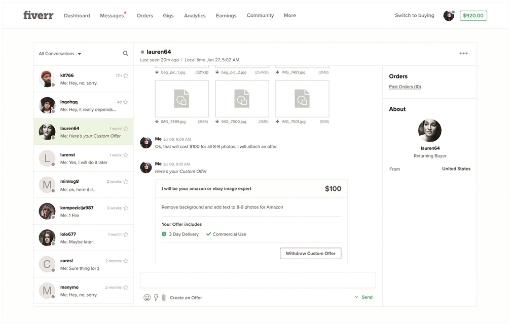Screen dimensions: 511x326
Task: Open the More menu in the navigation
Action: [x=289, y=15]
